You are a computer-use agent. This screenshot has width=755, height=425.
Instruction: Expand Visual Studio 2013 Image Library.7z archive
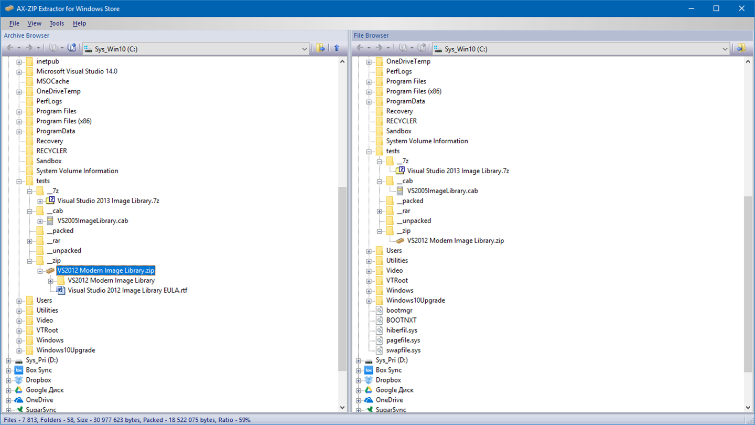(x=40, y=201)
